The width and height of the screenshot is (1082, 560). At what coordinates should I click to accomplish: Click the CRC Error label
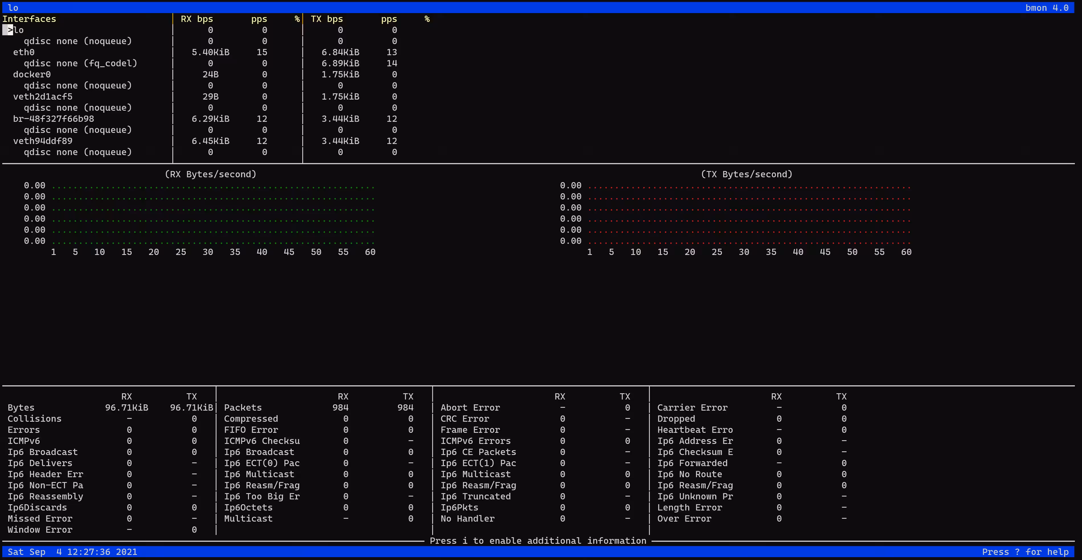tap(465, 419)
